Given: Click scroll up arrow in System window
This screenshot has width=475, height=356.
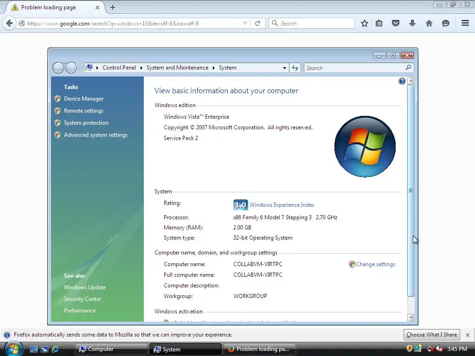Looking at the screenshot, I should coord(411,81).
